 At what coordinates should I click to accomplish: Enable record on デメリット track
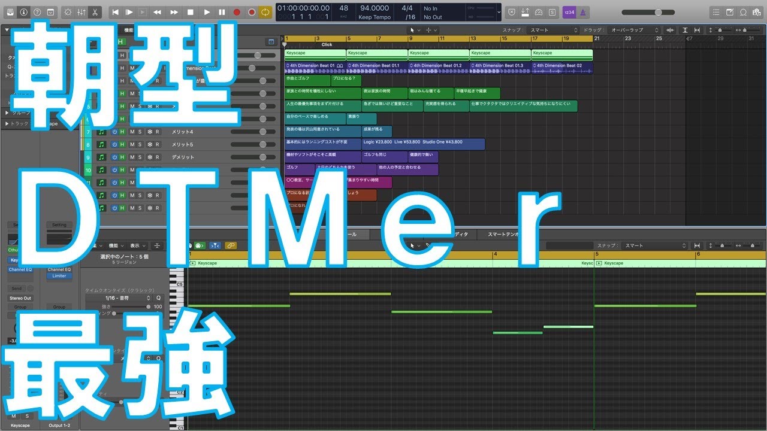click(x=158, y=157)
